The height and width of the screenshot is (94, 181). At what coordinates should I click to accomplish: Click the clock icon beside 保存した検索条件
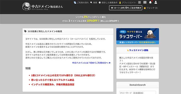tap(100, 3)
